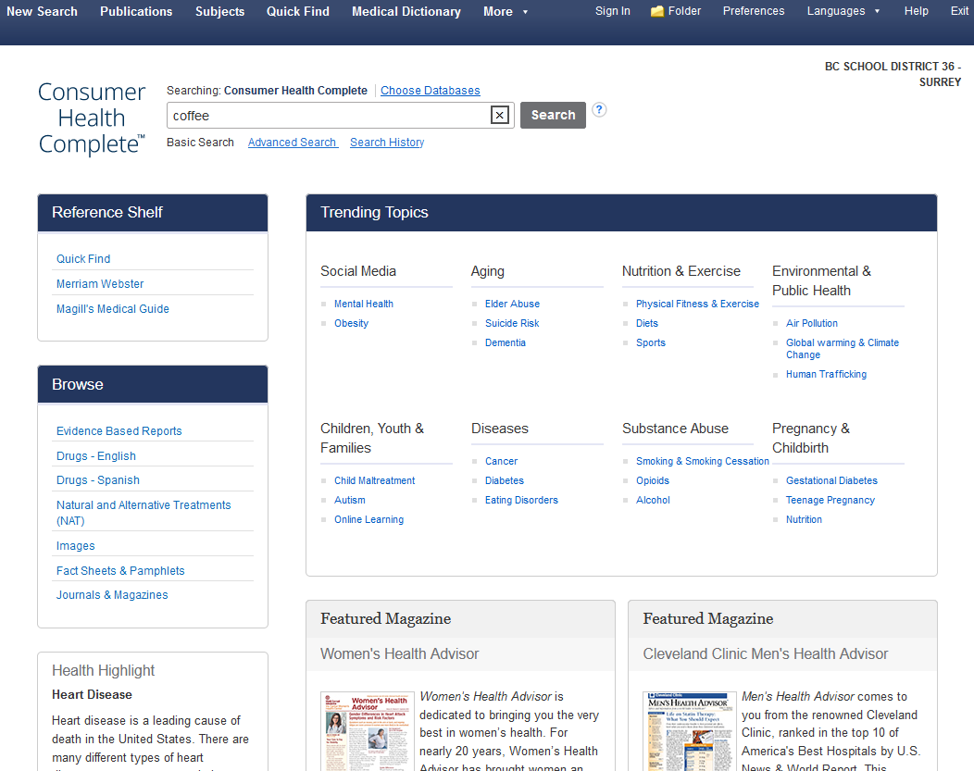This screenshot has height=771, width=974.
Task: Select Teenage Pregnancy topic
Action: click(830, 500)
